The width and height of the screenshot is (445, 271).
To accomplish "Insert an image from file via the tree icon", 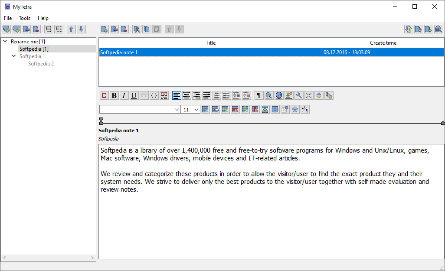I will pyautogui.click(x=288, y=96).
